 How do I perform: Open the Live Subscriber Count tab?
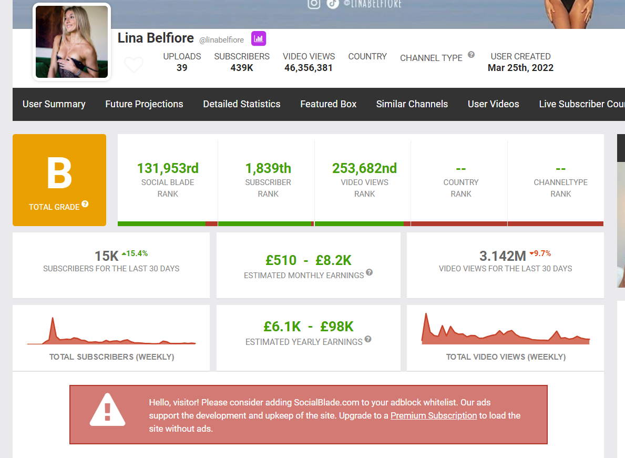[581, 104]
